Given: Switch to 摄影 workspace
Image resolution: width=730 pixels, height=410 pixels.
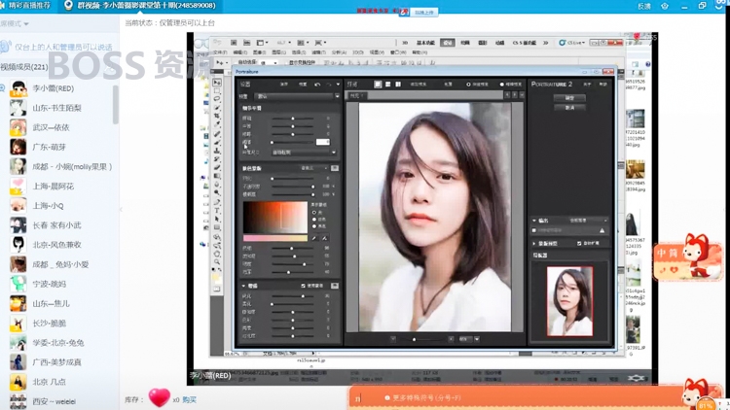Looking at the screenshot, I should pyautogui.click(x=483, y=43).
